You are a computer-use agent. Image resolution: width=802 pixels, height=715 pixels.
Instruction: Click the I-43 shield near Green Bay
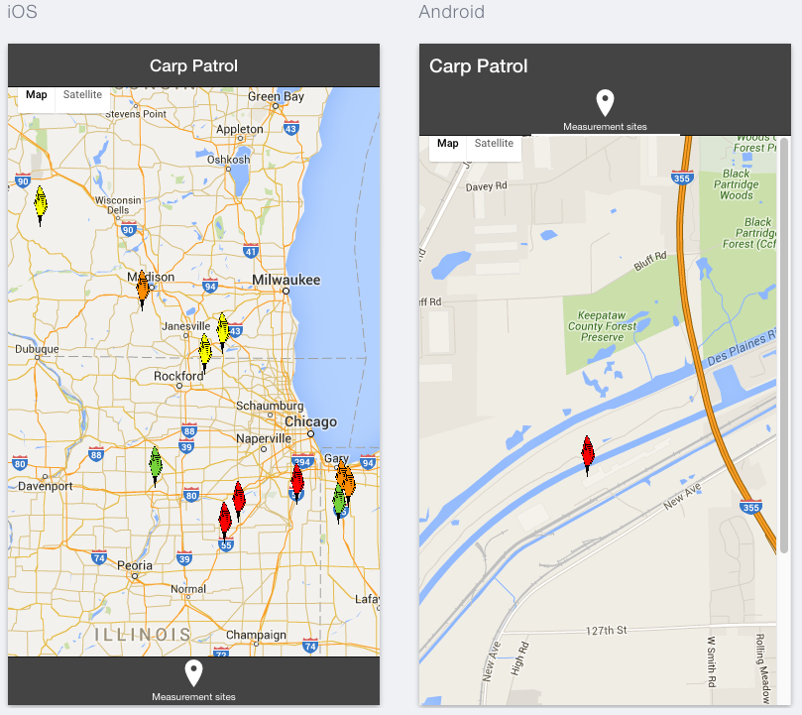pos(291,128)
